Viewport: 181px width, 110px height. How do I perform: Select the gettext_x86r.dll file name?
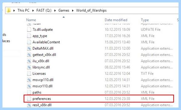click(44, 55)
